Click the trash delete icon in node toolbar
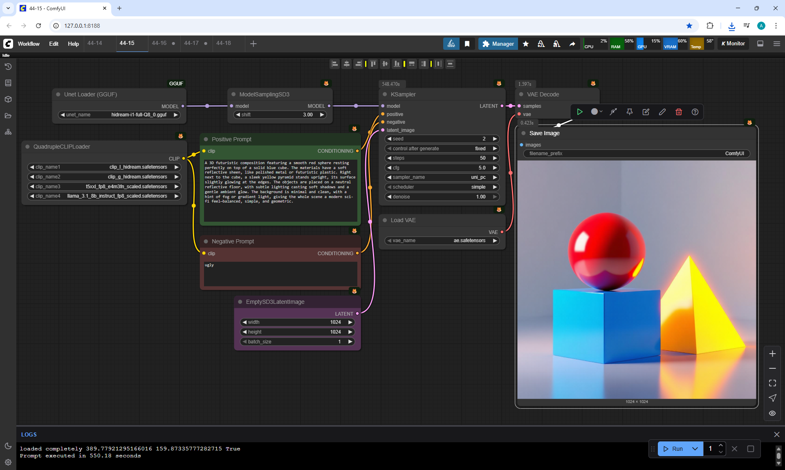Screen dimensions: 785x470 coord(679,112)
